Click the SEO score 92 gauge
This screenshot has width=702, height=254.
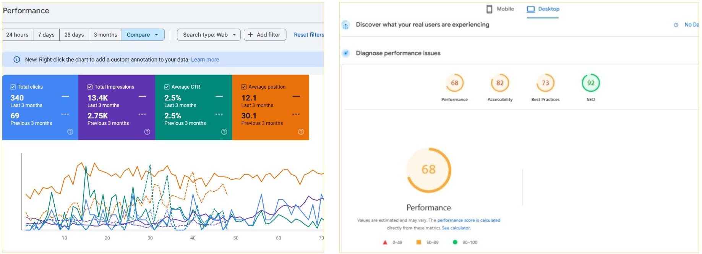590,83
